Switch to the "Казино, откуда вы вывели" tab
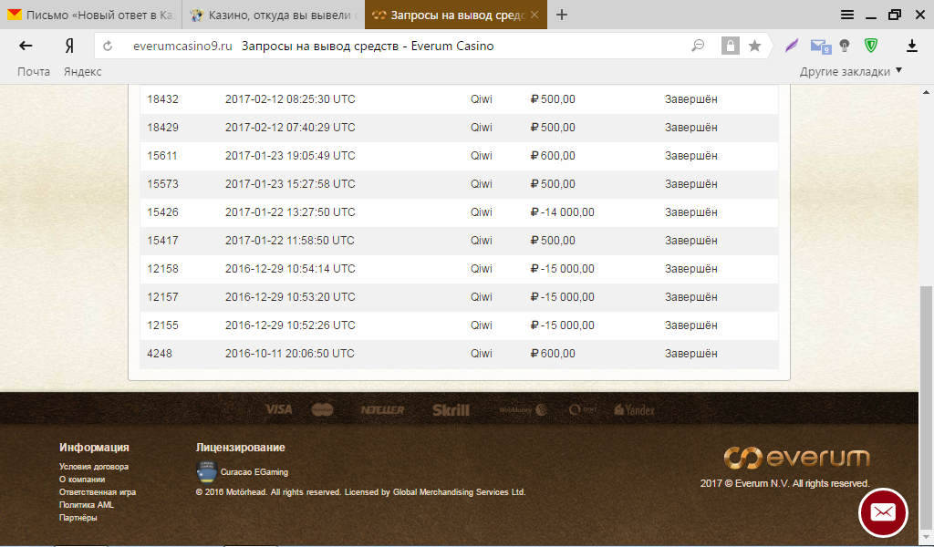 pyautogui.click(x=272, y=15)
